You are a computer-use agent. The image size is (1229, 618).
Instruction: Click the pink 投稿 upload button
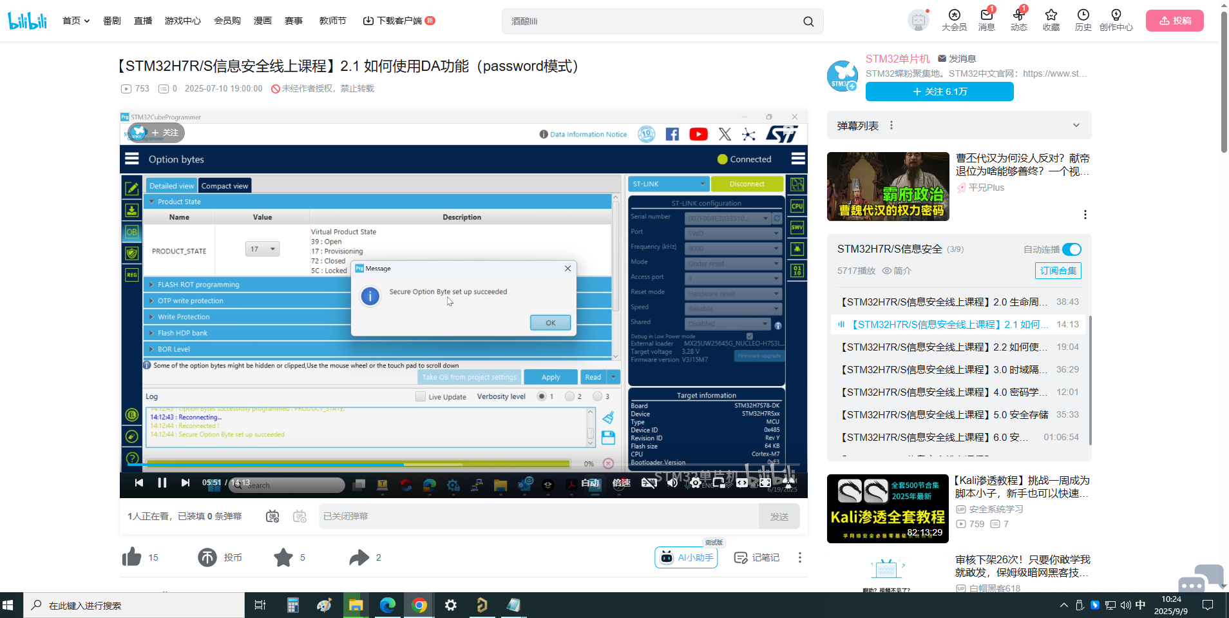pos(1175,21)
